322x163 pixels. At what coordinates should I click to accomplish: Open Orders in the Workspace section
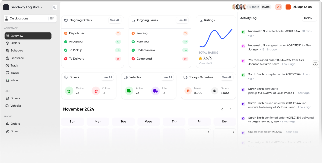(x=13, y=43)
